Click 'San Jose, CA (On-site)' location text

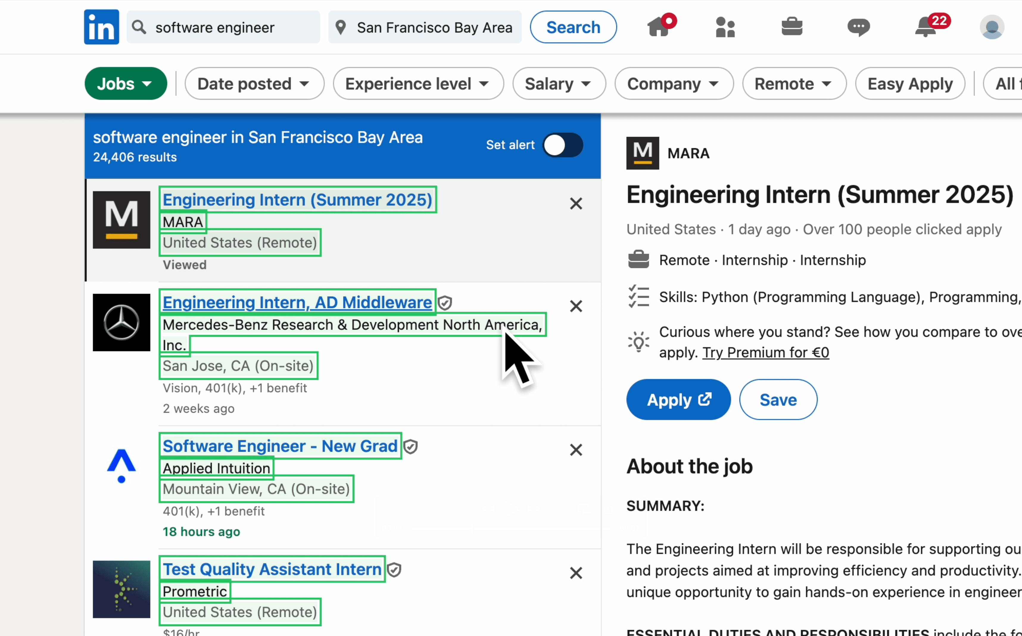click(x=238, y=366)
